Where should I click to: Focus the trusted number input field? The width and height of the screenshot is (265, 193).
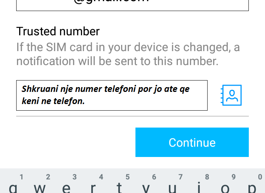coord(112,96)
